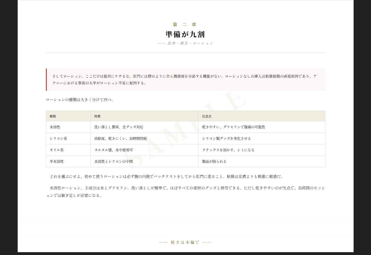371x255 pixels.
Task: Select the 水溶性 table cell
Action: click(55, 127)
